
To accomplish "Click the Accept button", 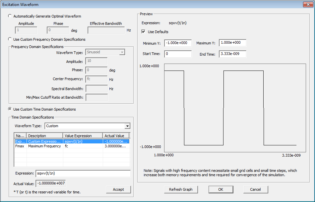I will [118, 189].
